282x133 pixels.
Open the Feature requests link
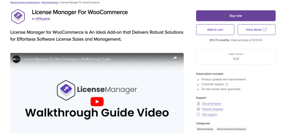pyautogui.click(x=213, y=109)
